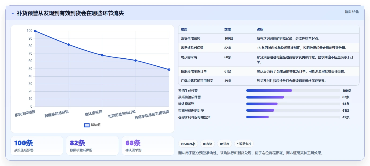Click the footer note starting 漏斗用于区分预警准确性

pos(251,153)
